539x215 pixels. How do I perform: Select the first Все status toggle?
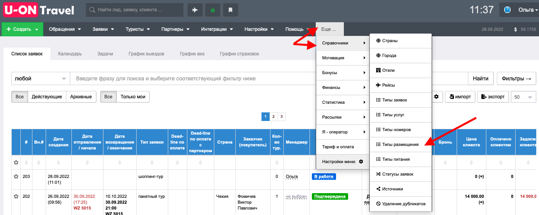point(20,97)
